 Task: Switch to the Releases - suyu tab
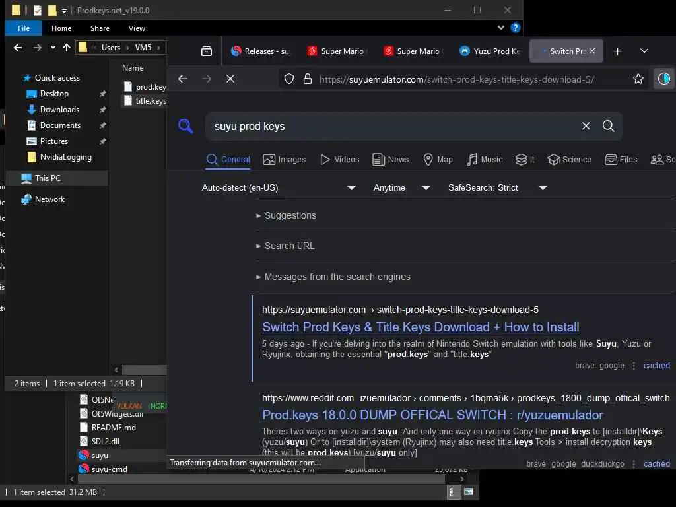coord(260,51)
